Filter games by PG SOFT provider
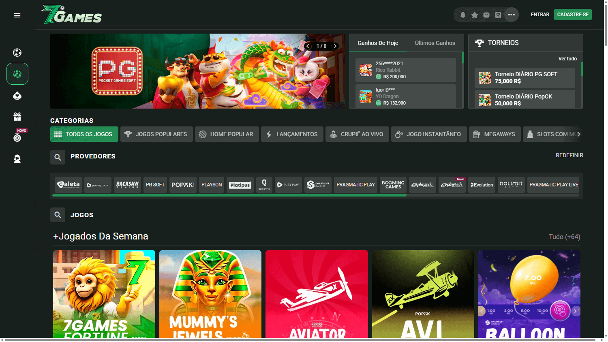 pos(155,184)
